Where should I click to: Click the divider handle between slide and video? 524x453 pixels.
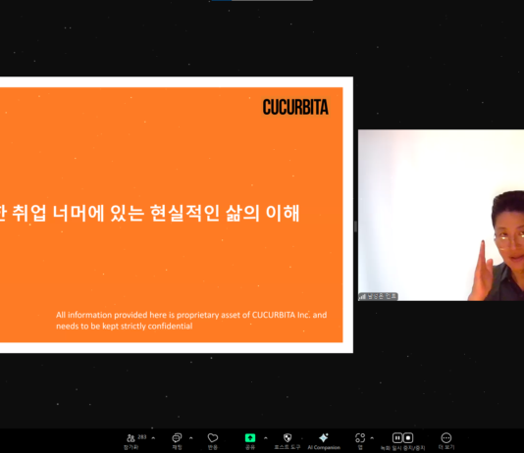click(x=355, y=226)
